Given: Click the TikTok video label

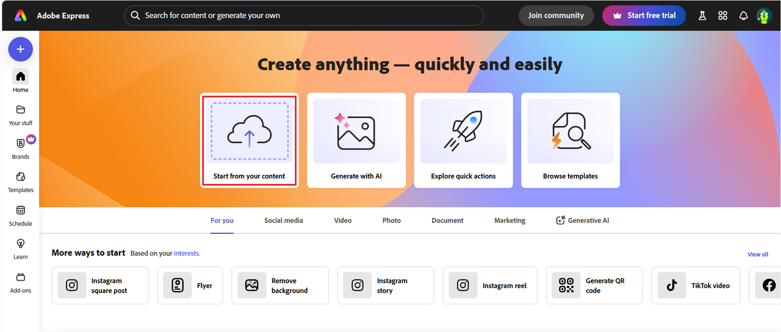Looking at the screenshot, I should [710, 286].
